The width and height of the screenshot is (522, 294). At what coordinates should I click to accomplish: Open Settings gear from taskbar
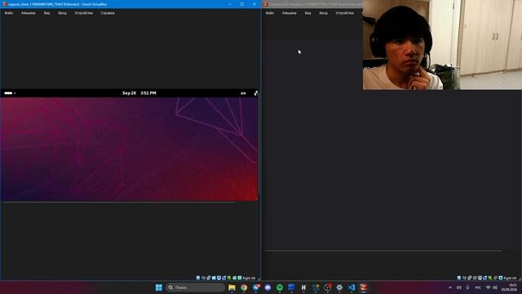tap(339, 287)
